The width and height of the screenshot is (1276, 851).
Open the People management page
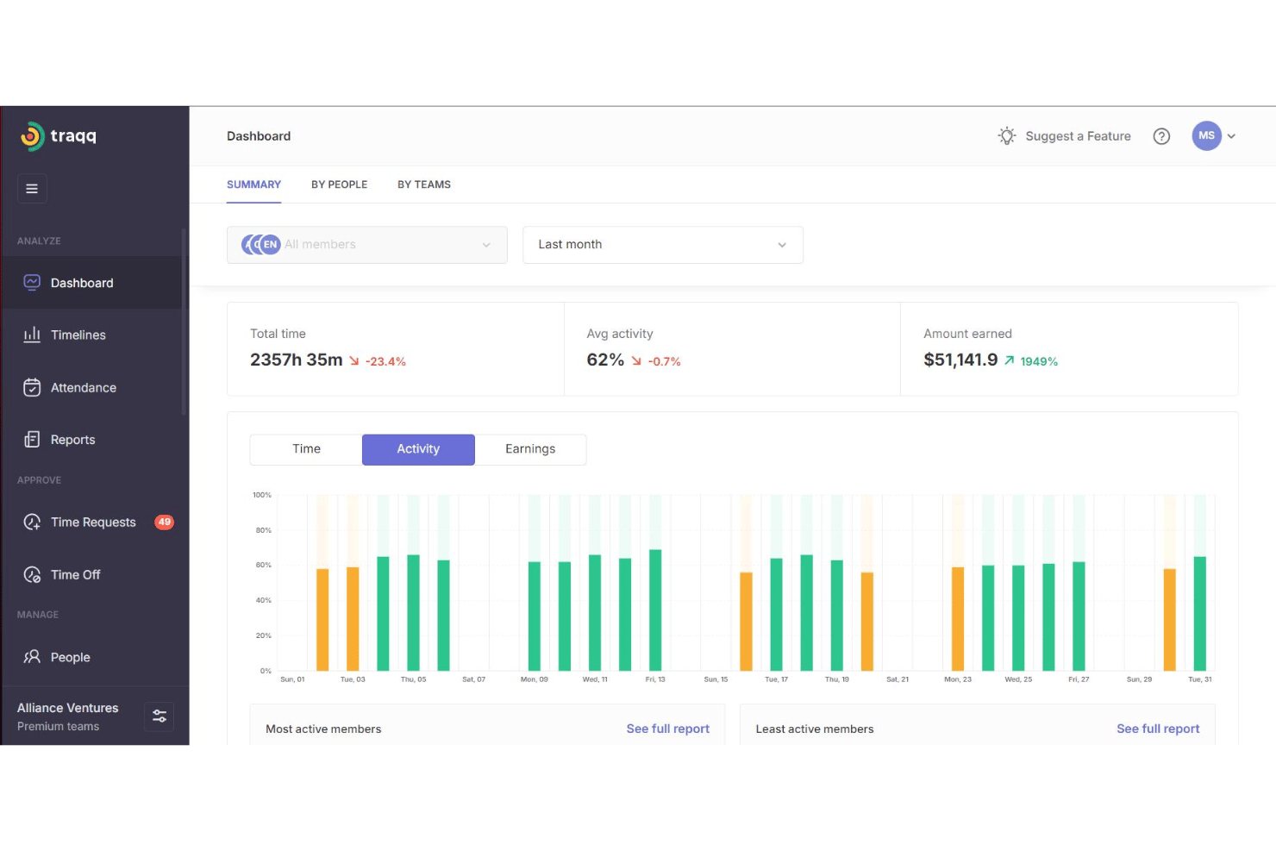pos(92,657)
